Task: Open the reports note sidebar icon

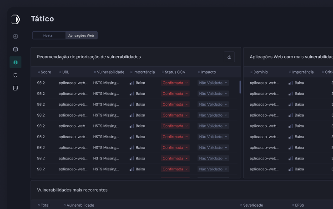Action: pyautogui.click(x=15, y=88)
